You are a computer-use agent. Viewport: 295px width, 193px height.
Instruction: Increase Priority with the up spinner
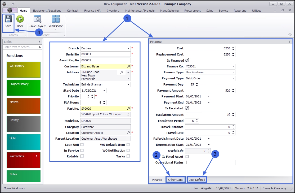(92, 95)
